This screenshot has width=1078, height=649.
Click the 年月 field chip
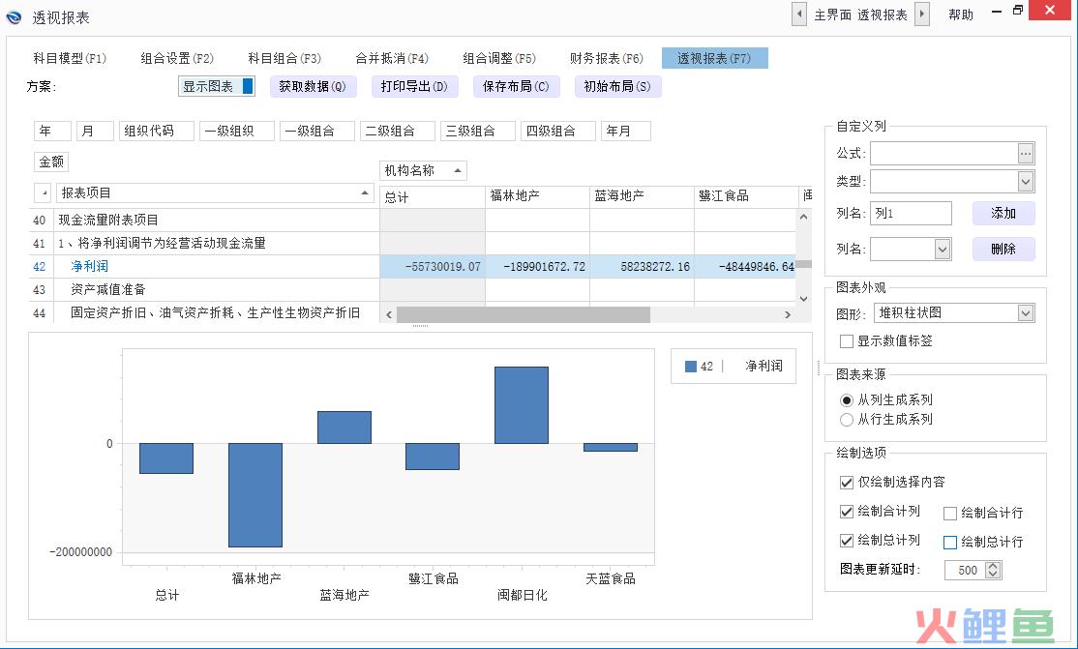626,131
